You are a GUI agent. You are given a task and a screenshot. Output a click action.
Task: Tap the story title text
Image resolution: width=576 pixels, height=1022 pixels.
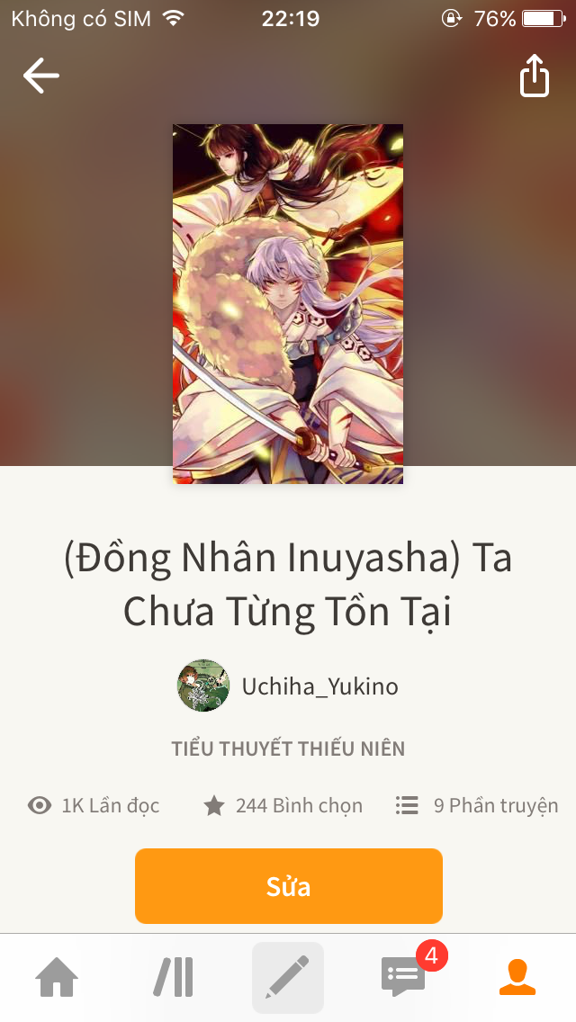[288, 585]
